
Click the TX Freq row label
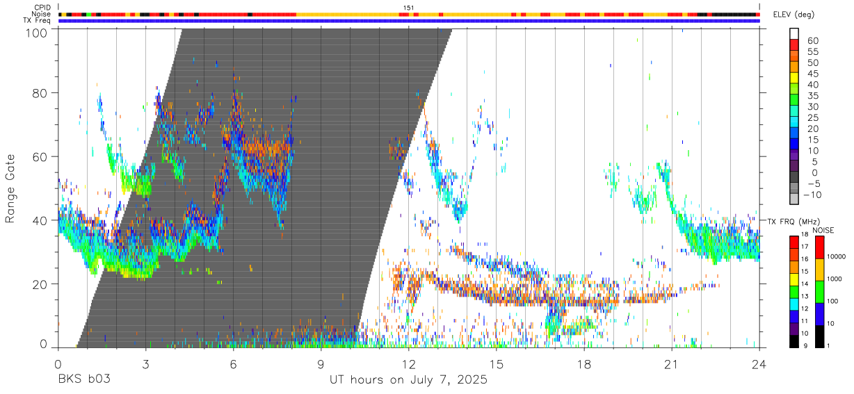pos(38,21)
